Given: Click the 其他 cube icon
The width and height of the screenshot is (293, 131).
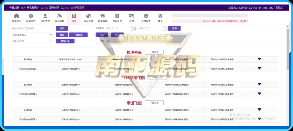Looking at the screenshot, I should [x=160, y=16].
